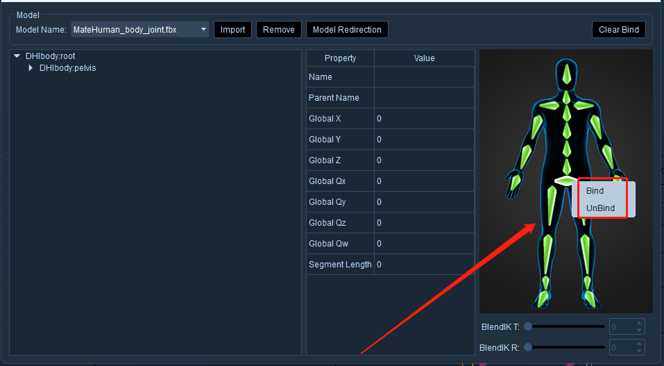The height and width of the screenshot is (366, 664).
Task: Click the Clear Bind button
Action: pyautogui.click(x=618, y=30)
